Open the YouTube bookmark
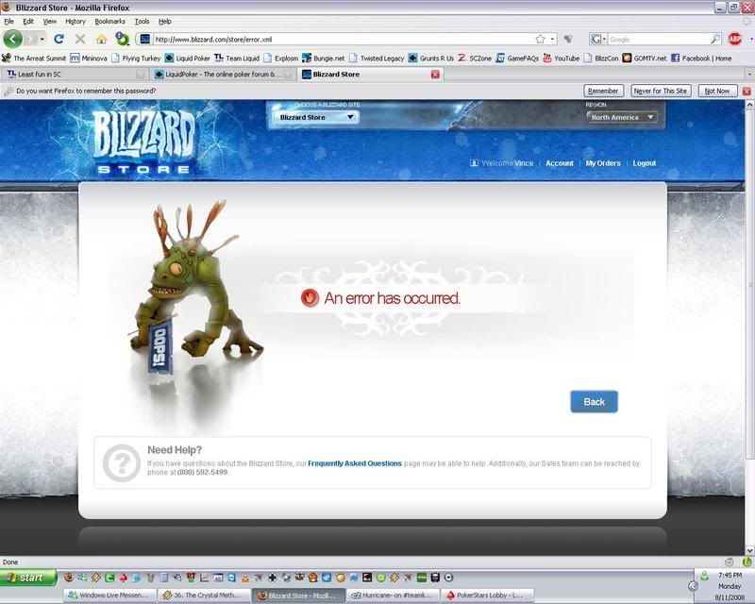This screenshot has height=604, width=755. [562, 59]
